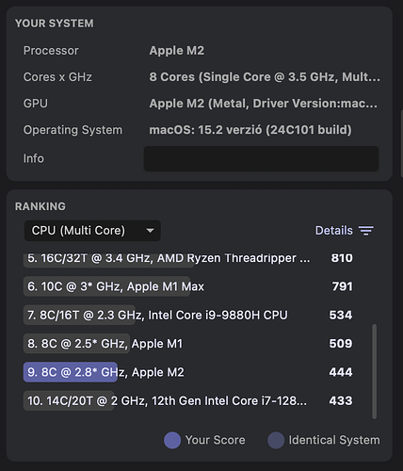Click the macOS 15.2 operating system value
Viewport: 403px width, 471px height.
250,130
